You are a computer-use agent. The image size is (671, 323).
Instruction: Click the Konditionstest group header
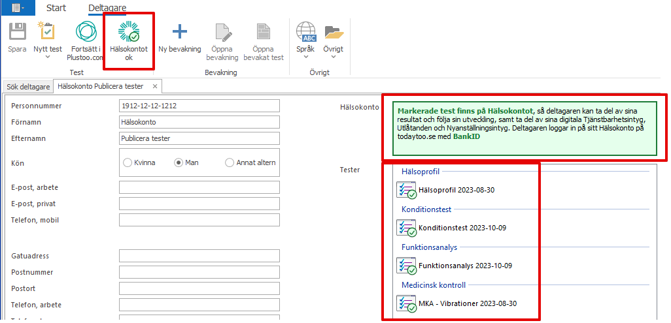coord(426,209)
